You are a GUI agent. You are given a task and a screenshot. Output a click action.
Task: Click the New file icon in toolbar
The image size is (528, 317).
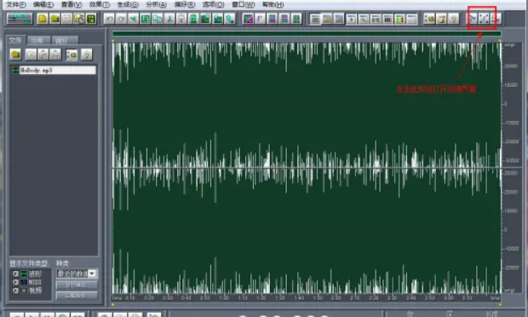pos(43,19)
